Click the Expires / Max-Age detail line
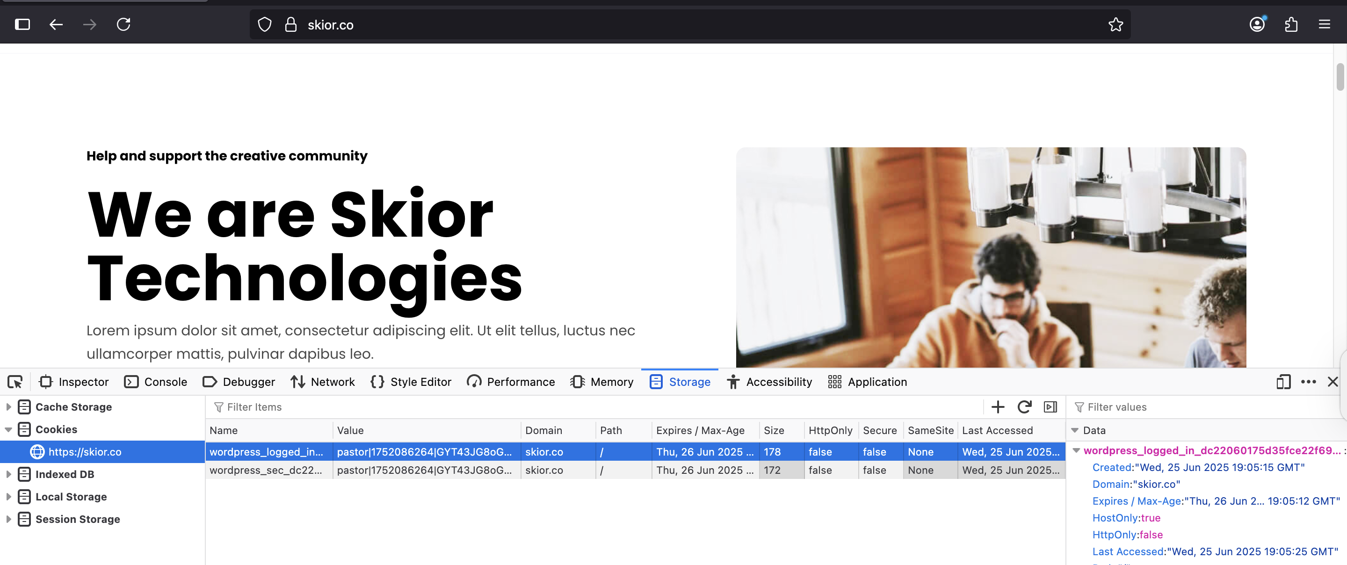This screenshot has height=565, width=1347. pos(1216,501)
